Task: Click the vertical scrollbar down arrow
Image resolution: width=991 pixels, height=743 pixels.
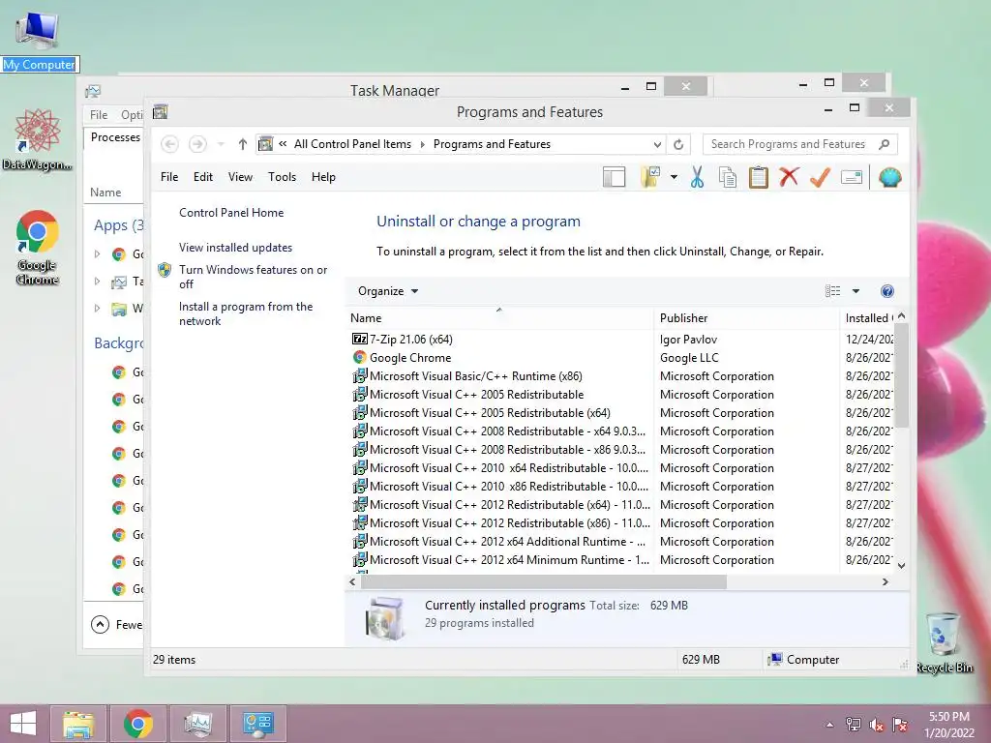Action: pyautogui.click(x=902, y=566)
